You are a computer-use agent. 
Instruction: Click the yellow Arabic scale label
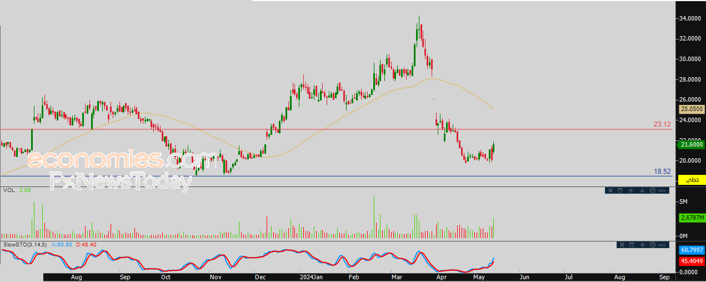(x=693, y=180)
